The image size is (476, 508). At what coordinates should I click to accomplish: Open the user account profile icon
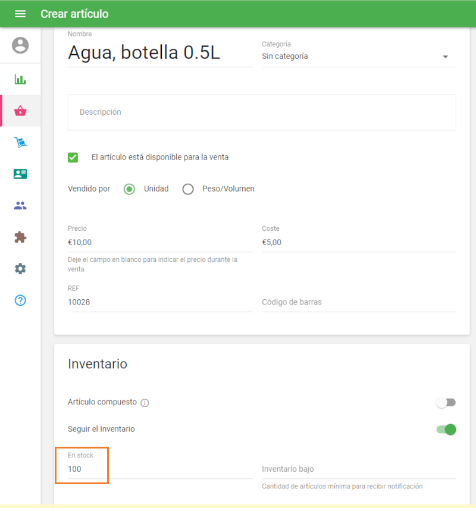pos(20,45)
